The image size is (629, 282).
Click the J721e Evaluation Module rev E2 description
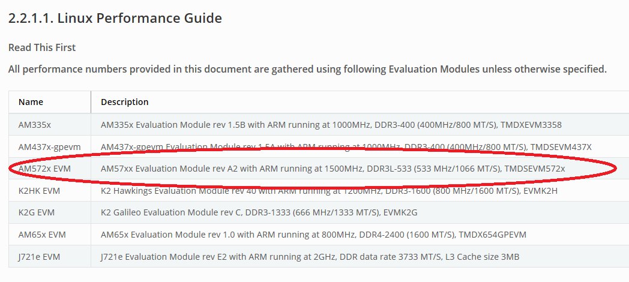[310, 257]
